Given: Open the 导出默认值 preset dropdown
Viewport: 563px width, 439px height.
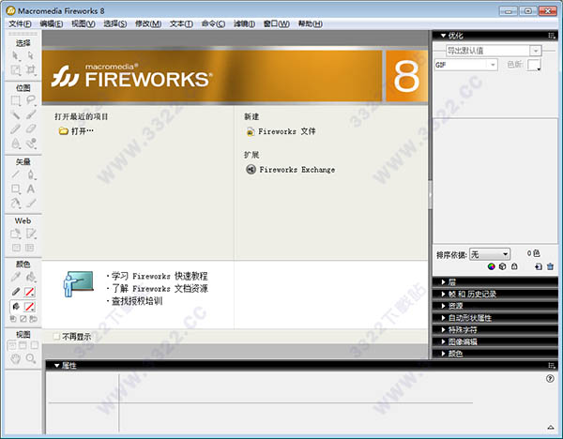Looking at the screenshot, I should 536,51.
